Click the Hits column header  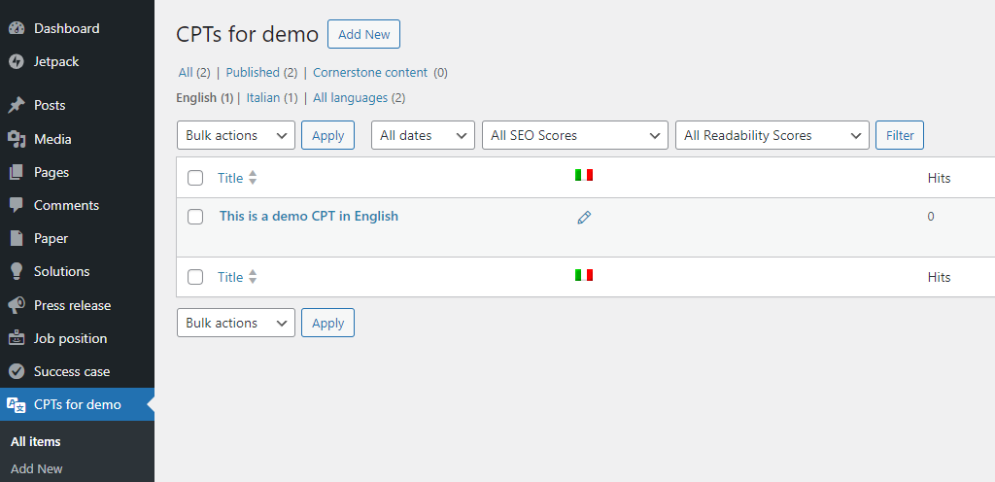click(x=940, y=178)
